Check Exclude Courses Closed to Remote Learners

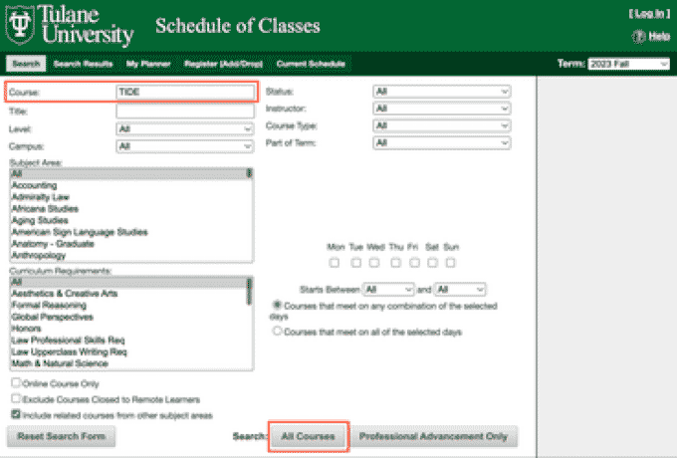(x=16, y=398)
